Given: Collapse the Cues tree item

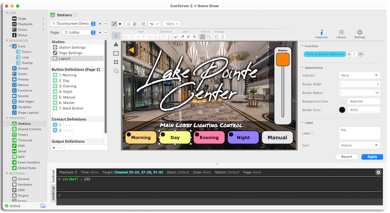Looking at the screenshot, I should [10, 46].
